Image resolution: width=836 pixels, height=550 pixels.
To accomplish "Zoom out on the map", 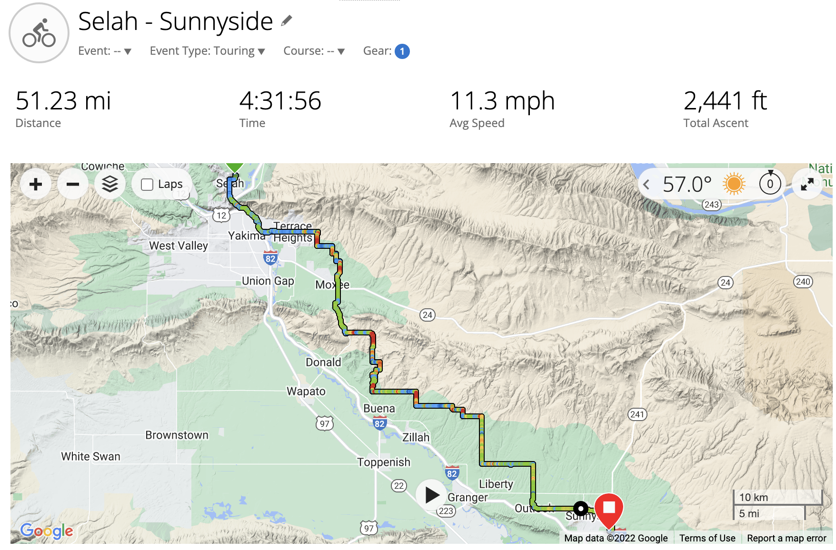I will (x=73, y=184).
